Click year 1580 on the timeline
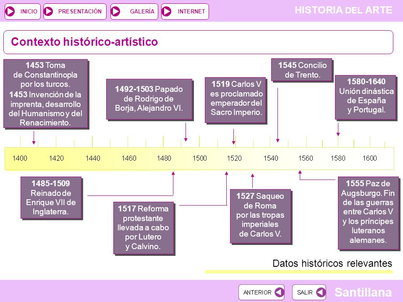Viewport: 403px width, 302px height. coord(338,158)
